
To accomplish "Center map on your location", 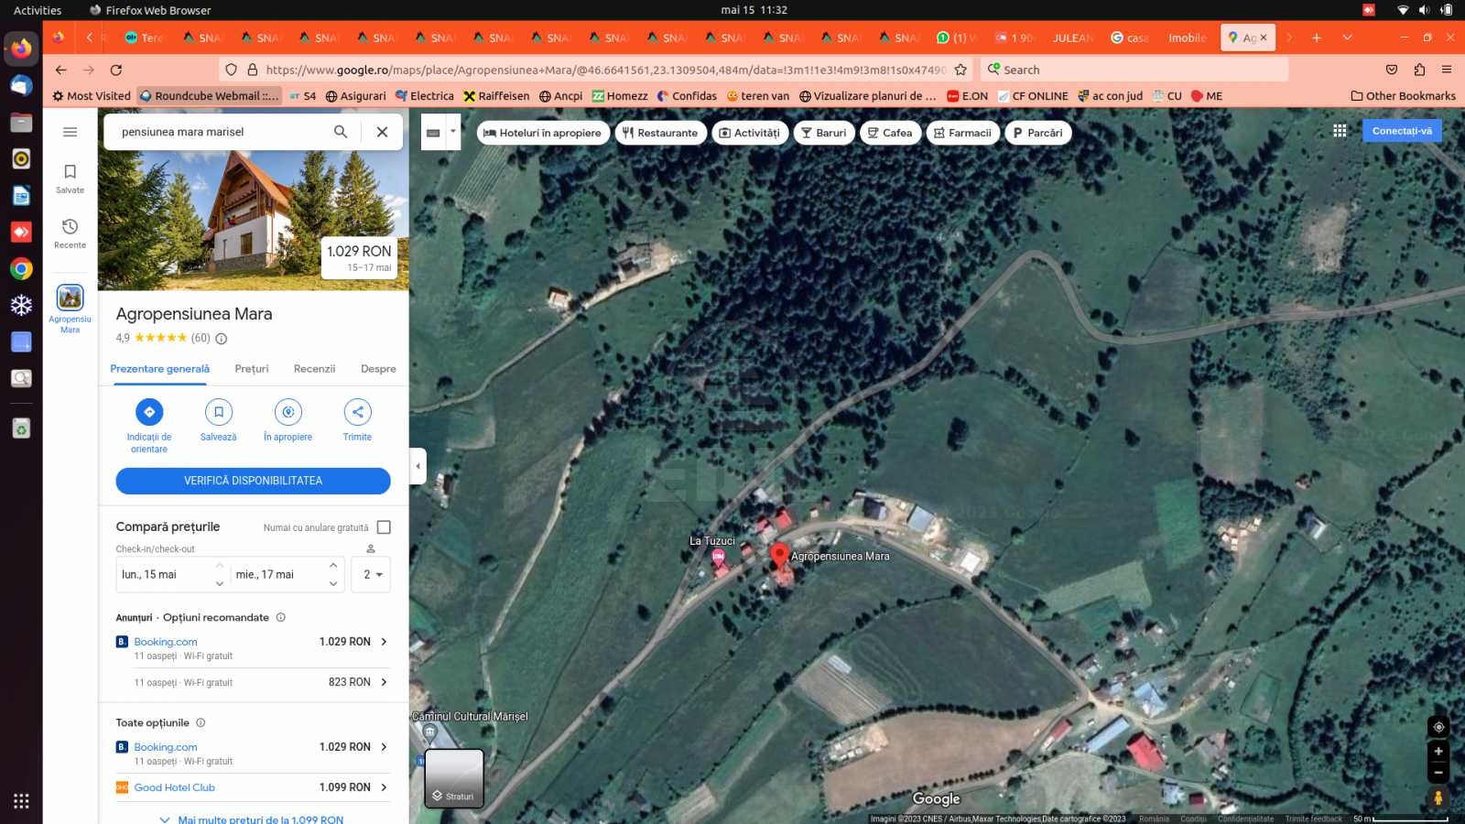I will (x=1438, y=727).
